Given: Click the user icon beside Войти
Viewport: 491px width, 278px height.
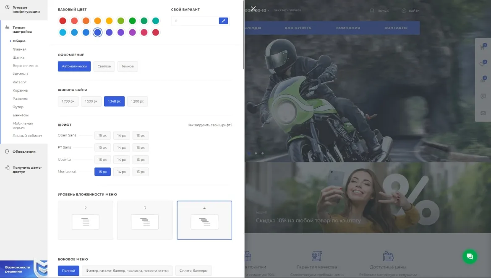Looking at the screenshot, I should [404, 10].
